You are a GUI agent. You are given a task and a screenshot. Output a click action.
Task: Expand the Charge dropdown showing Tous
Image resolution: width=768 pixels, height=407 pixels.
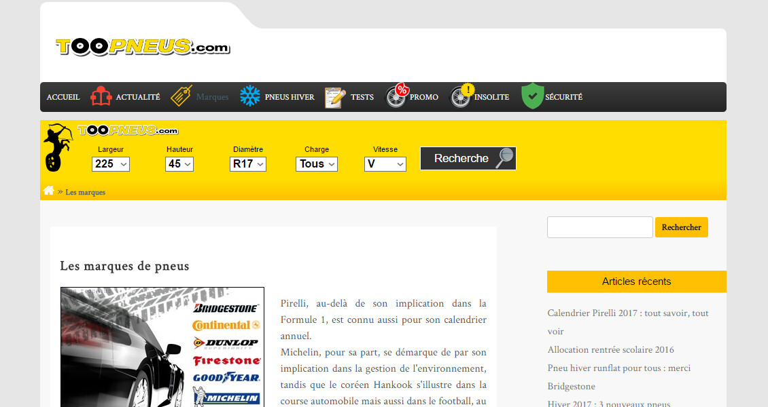coord(317,164)
